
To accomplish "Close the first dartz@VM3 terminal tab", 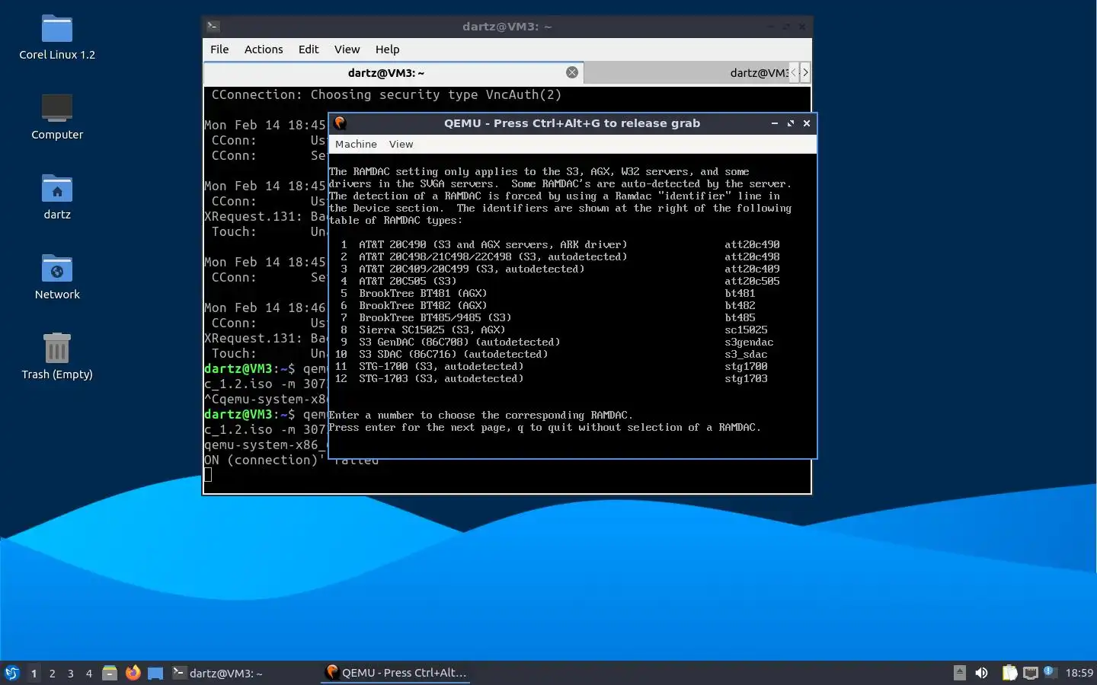I will coord(572,72).
